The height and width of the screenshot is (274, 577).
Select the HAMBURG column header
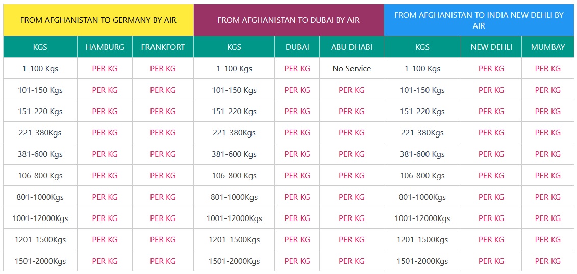[105, 47]
